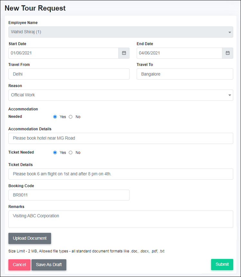The image size is (241, 277).
Task: Save the request as draft
Action: point(49,264)
